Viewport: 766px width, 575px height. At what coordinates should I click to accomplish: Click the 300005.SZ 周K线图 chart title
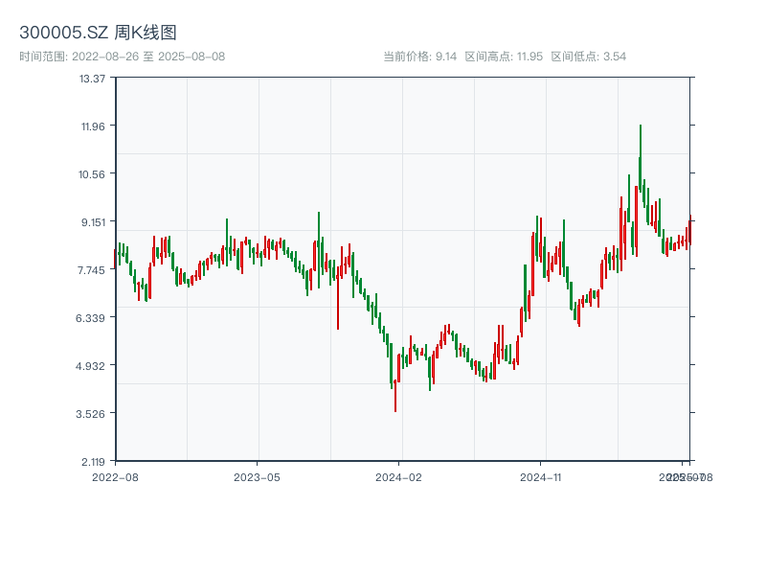tap(98, 33)
